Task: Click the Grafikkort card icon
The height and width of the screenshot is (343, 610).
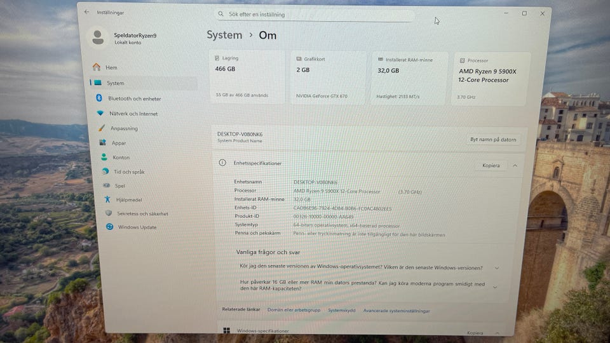Action: (299, 58)
